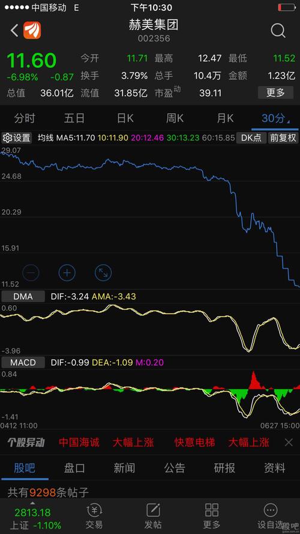Tap the DMA indicator chart
The width and height of the screenshot is (300, 534).
150,329
